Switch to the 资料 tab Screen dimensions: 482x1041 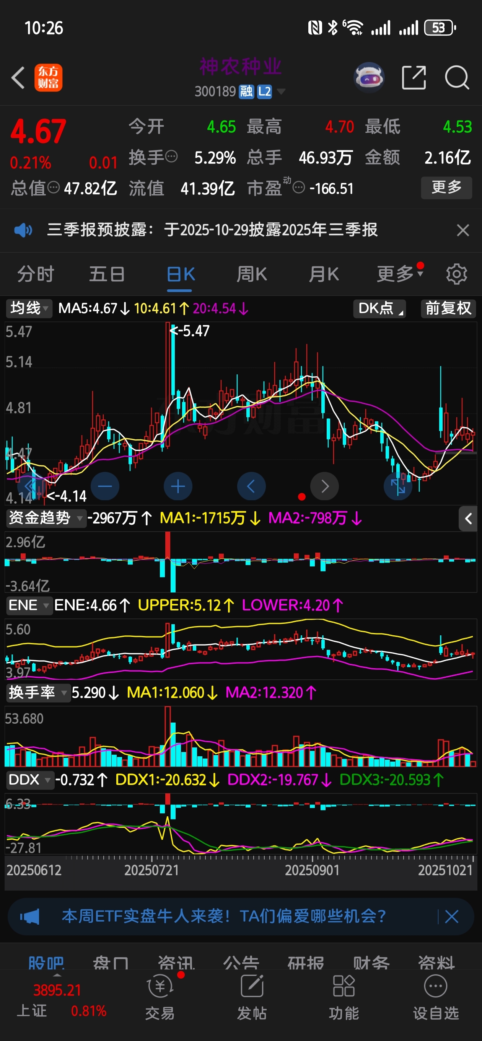(x=436, y=963)
